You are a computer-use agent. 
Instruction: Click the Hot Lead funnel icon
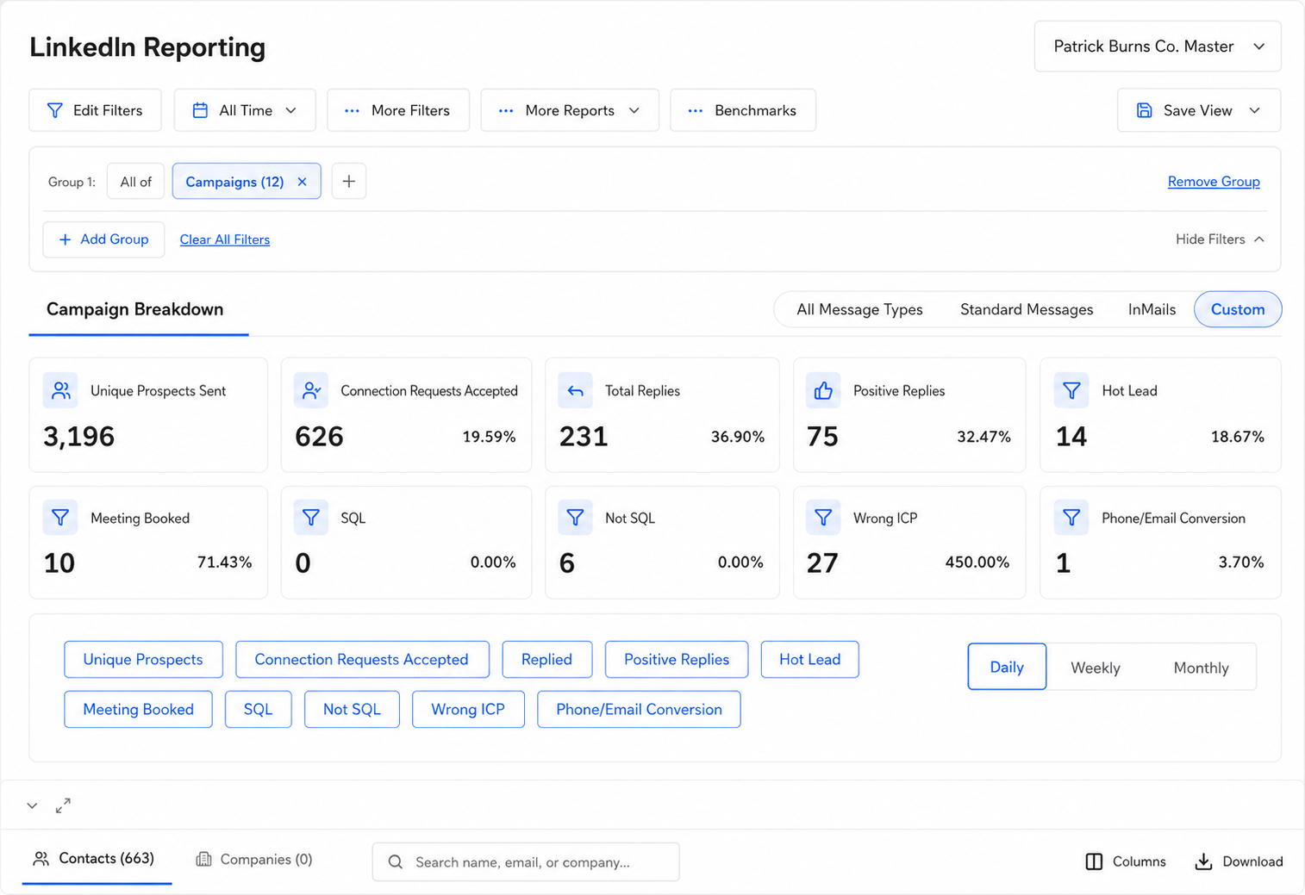1071,390
